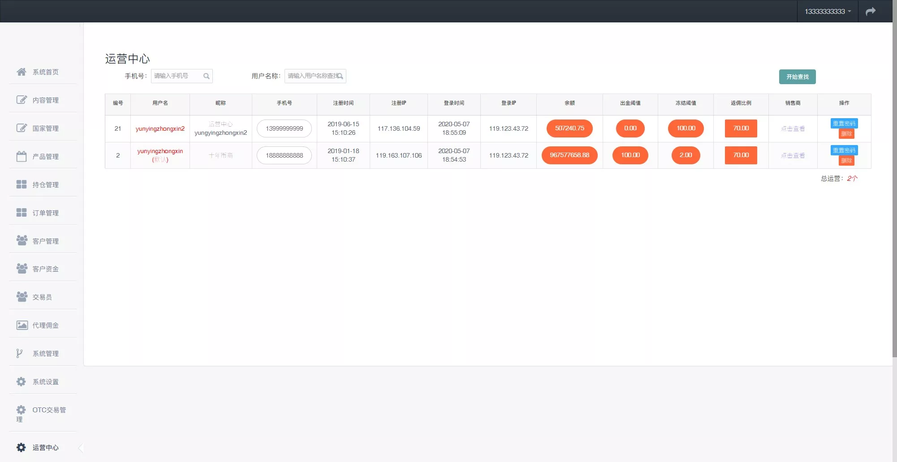Click 点击查看 link for yunyingzhongxin2
This screenshot has height=462, width=897.
coord(793,128)
